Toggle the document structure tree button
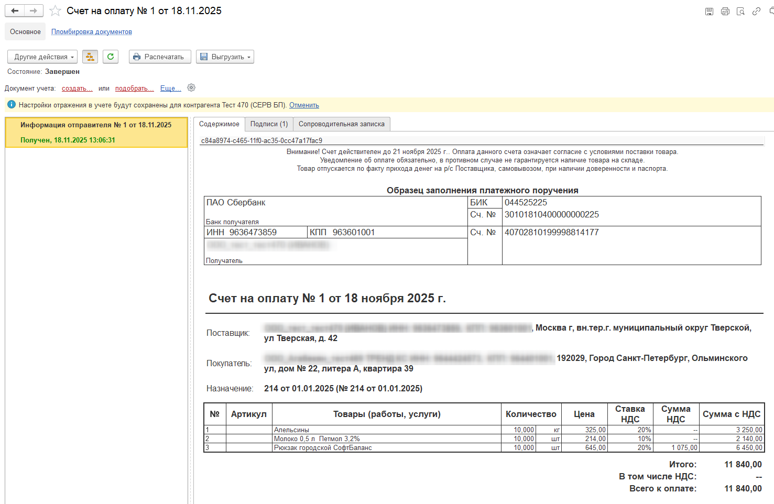 pyautogui.click(x=90, y=57)
